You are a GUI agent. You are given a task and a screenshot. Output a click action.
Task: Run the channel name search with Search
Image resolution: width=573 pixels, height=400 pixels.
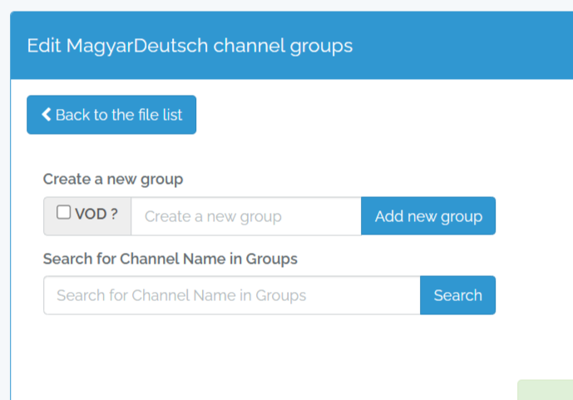(458, 295)
